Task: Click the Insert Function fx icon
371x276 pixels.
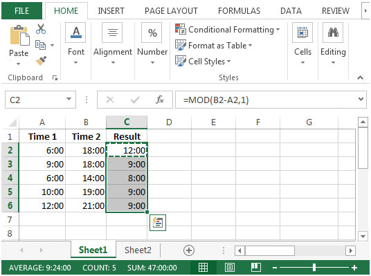Action: pyautogui.click(x=160, y=100)
